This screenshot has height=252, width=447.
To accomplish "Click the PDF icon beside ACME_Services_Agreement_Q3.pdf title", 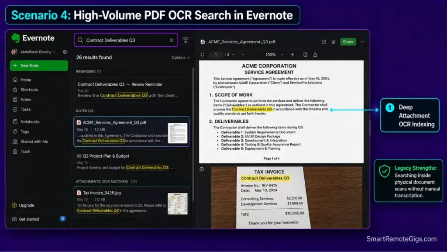I will pyautogui.click(x=203, y=41).
